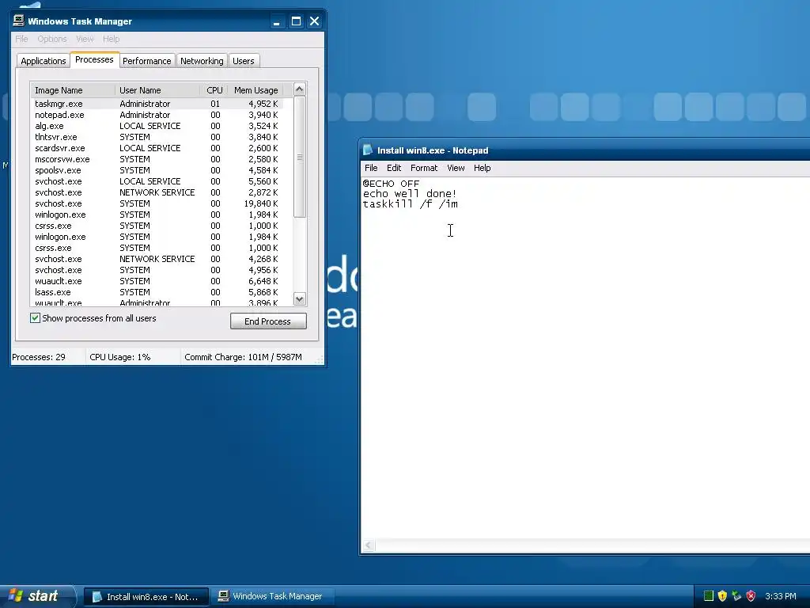Open Notepad Help menu
810x608 pixels.
point(482,168)
